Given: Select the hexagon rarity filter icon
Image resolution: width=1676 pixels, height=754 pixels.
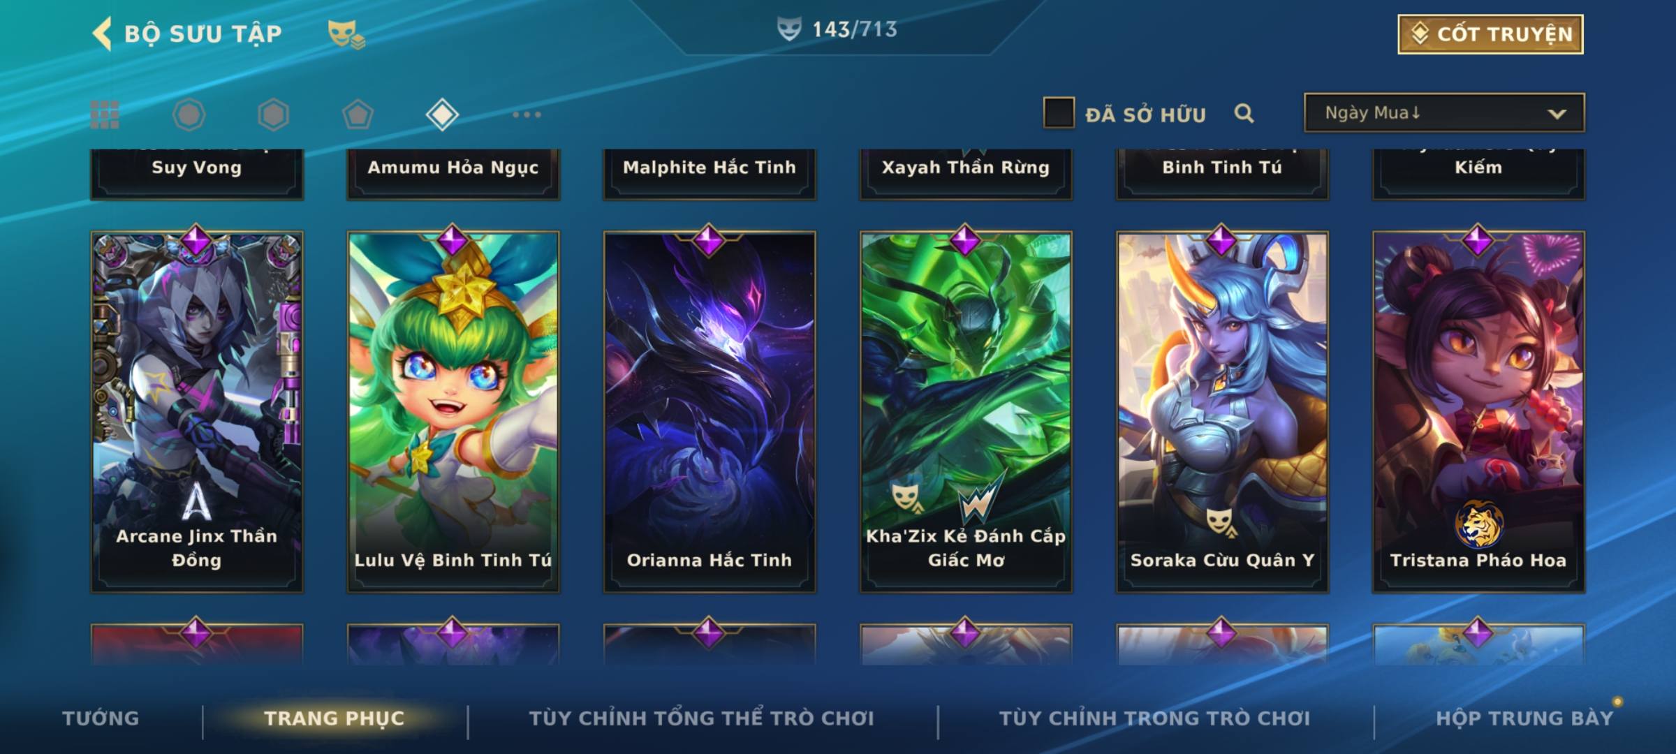Looking at the screenshot, I should pyautogui.click(x=273, y=114).
